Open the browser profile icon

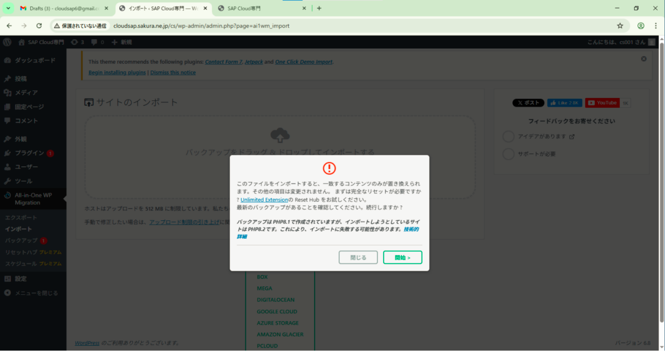point(641,26)
